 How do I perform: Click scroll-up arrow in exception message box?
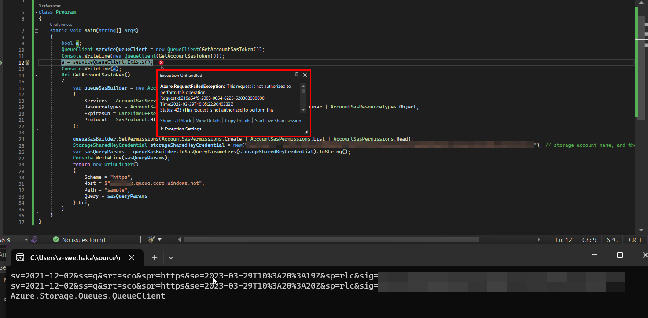(303, 86)
